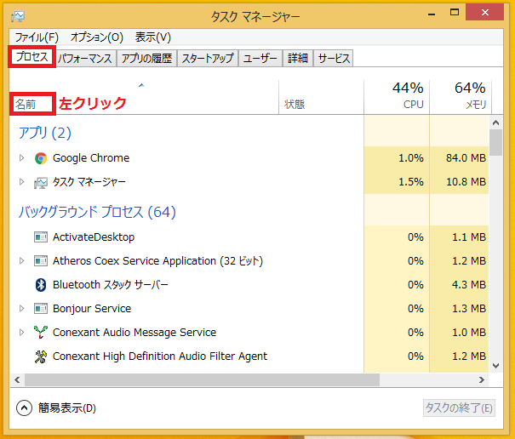Click the Google Chrome icon

click(x=41, y=158)
